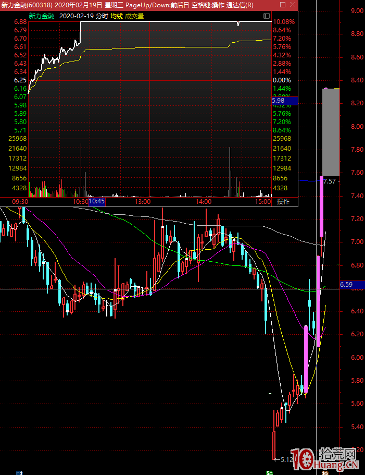Click the 14:00 time label
Image resolution: width=365 pixels, height=475 pixels.
(x=204, y=202)
